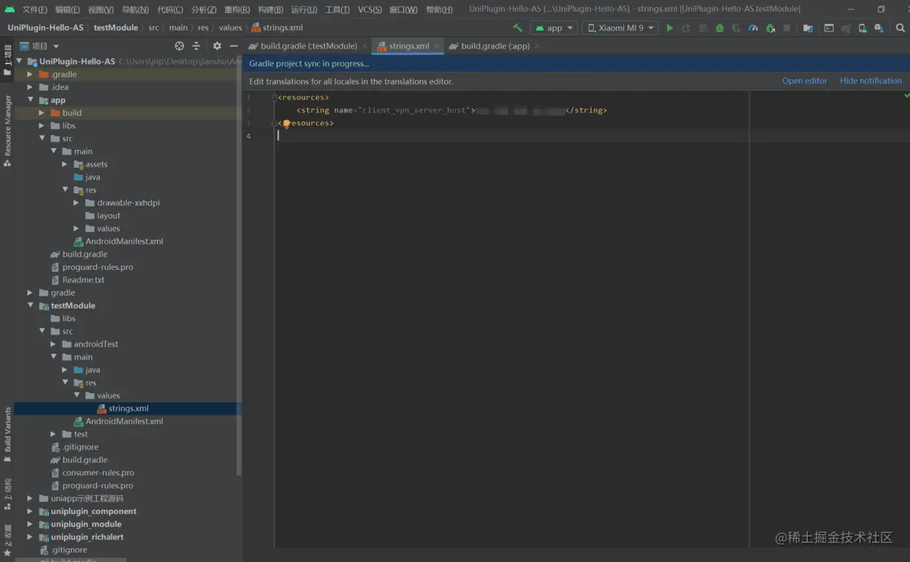The height and width of the screenshot is (562, 910).
Task: Click Collapse All icon in project panel
Action: point(196,45)
